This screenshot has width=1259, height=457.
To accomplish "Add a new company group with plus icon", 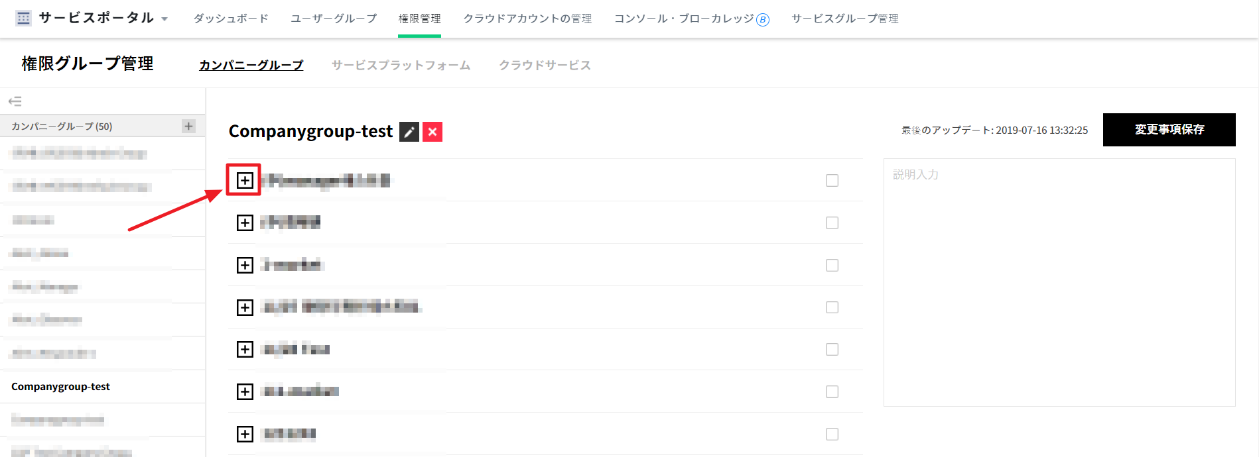I will point(189,126).
